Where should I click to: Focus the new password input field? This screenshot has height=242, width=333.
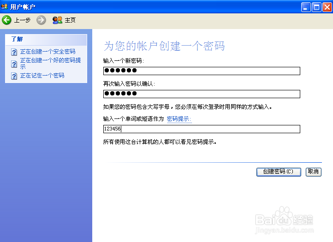[202, 71]
